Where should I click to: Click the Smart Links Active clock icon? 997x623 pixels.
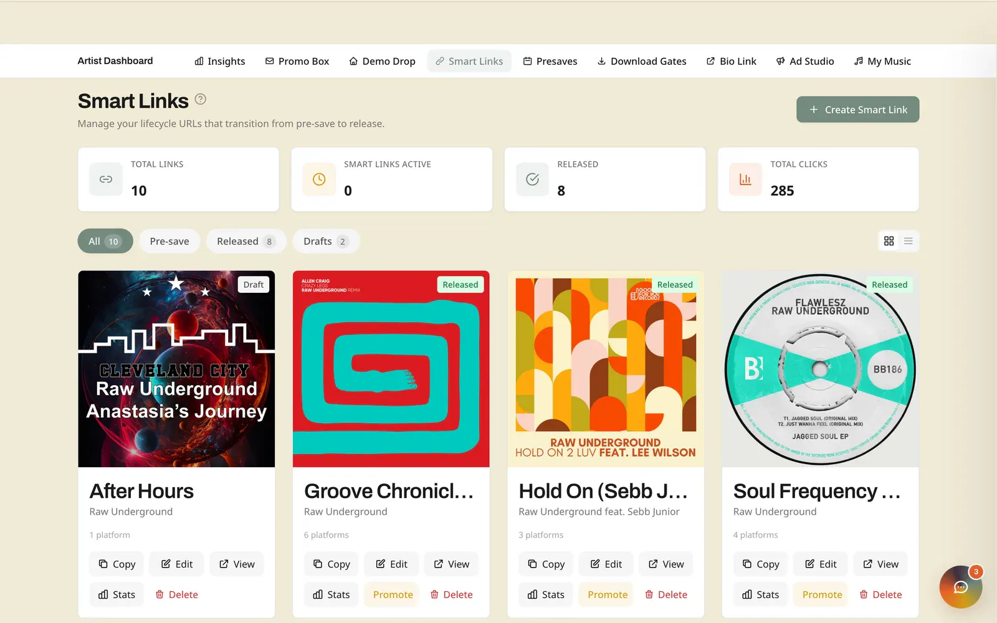(x=319, y=179)
